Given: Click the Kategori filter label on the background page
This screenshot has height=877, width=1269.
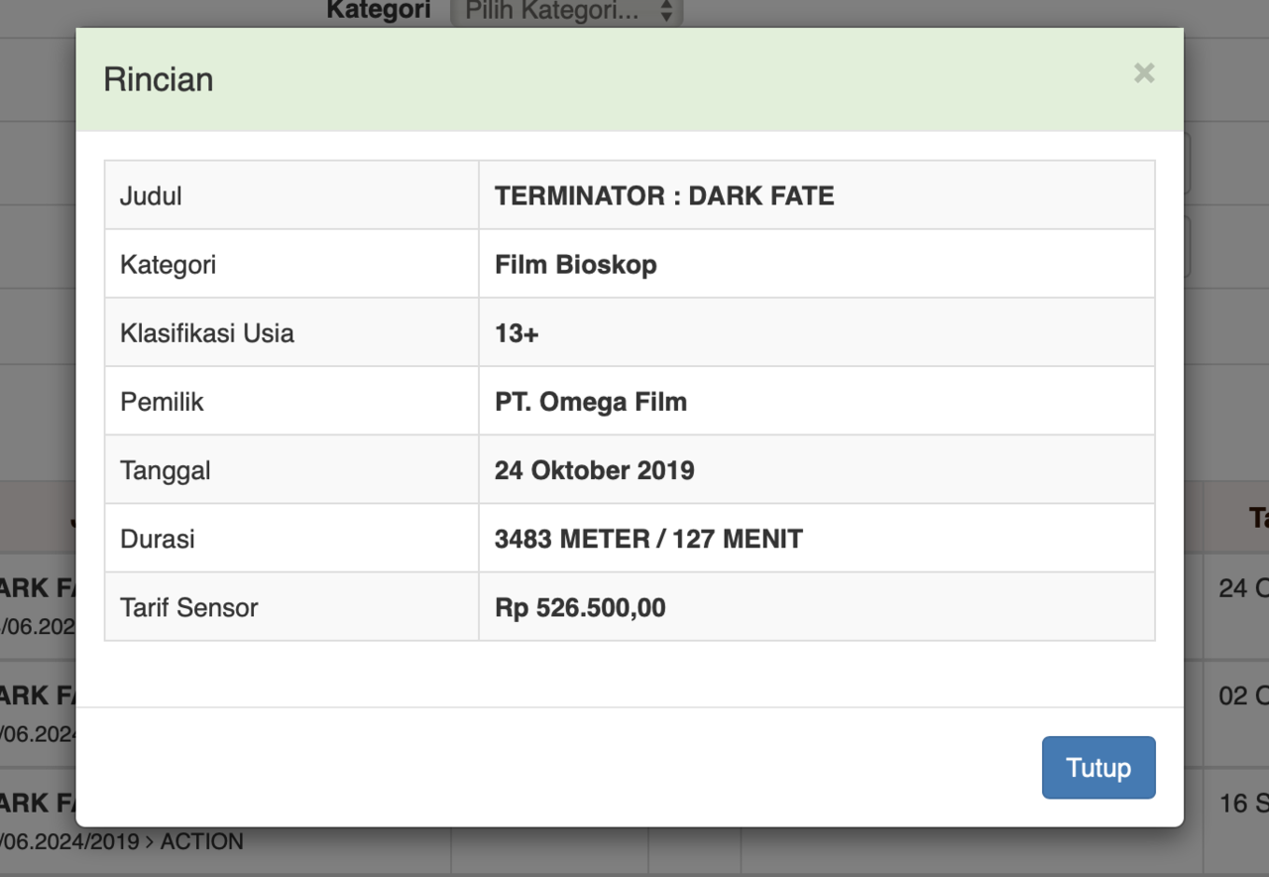Looking at the screenshot, I should coord(379,11).
